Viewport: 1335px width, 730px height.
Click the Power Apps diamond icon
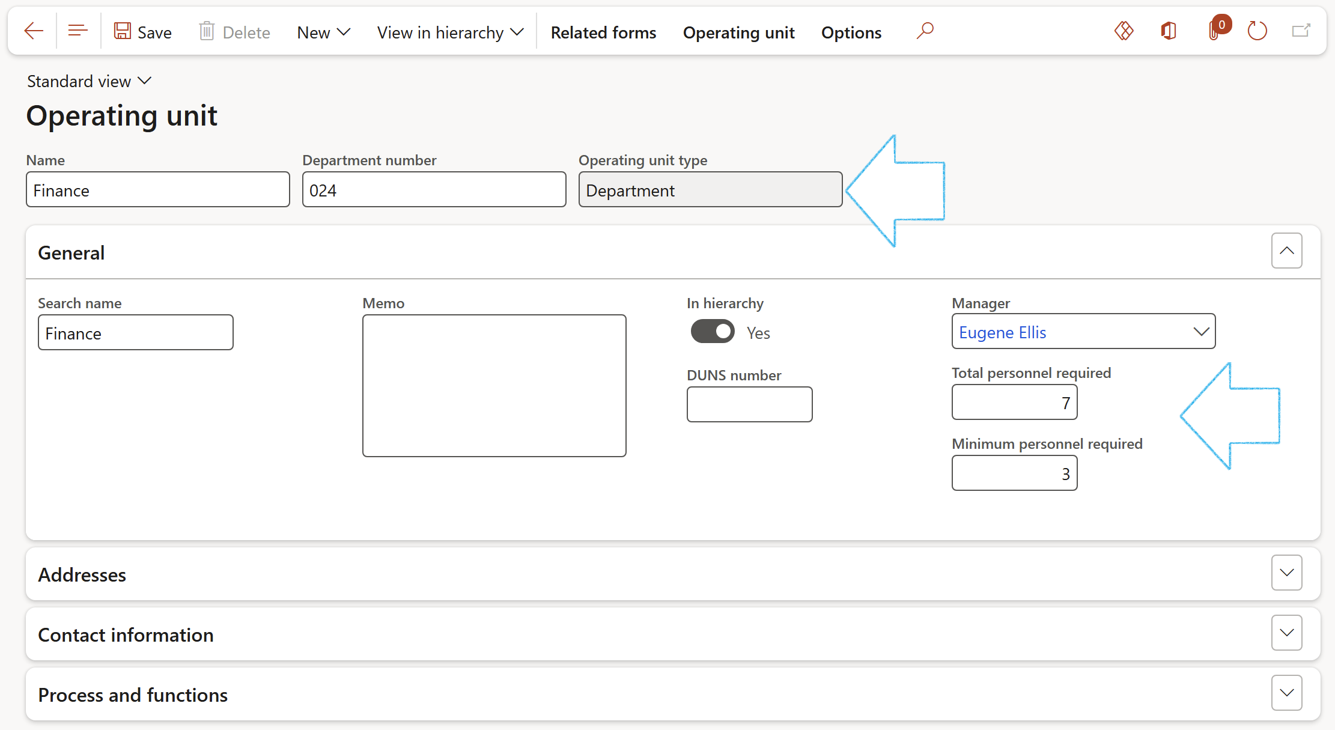pyautogui.click(x=1124, y=31)
